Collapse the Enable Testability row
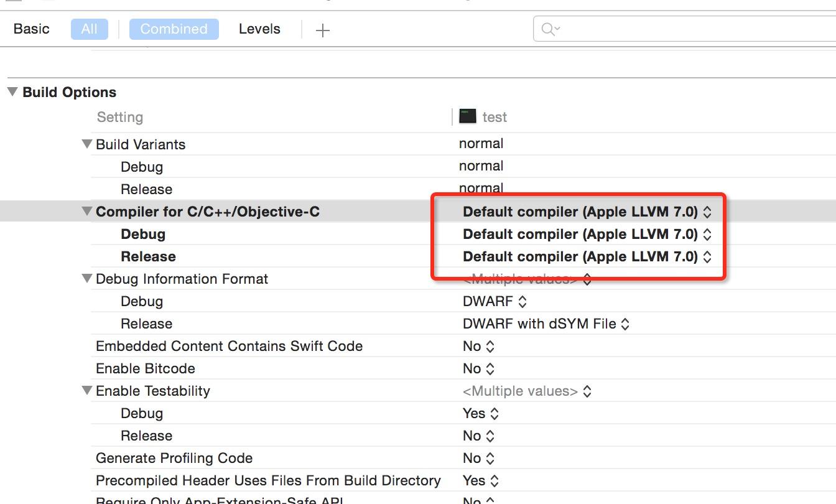The width and height of the screenshot is (836, 504). click(87, 391)
